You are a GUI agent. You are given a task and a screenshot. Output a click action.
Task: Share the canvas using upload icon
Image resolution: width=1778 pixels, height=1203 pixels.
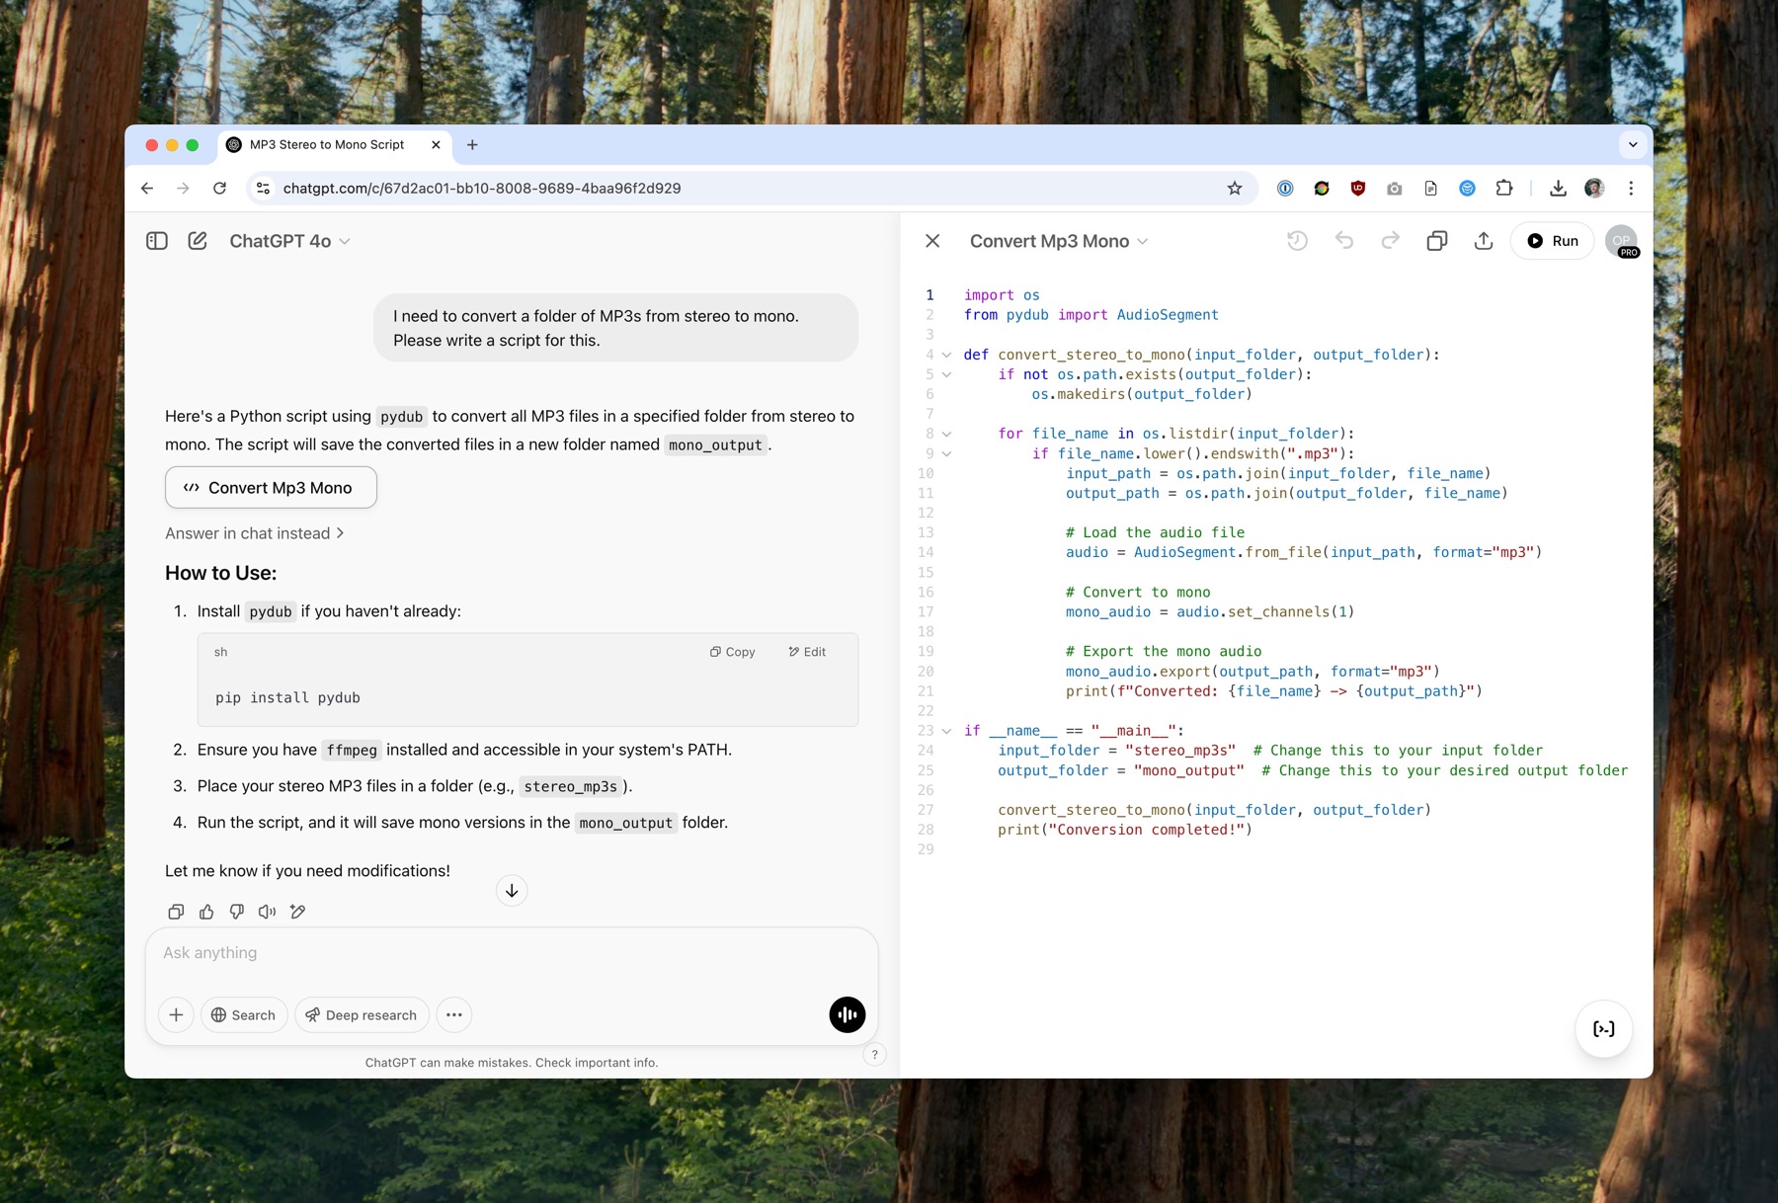pos(1484,241)
